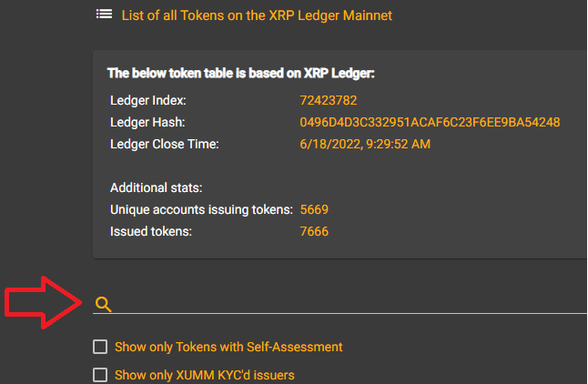Click the "Additional stats:" heading
Screen dimensions: 588x384
click(x=156, y=188)
